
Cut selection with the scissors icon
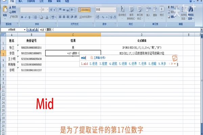pos(10,7)
